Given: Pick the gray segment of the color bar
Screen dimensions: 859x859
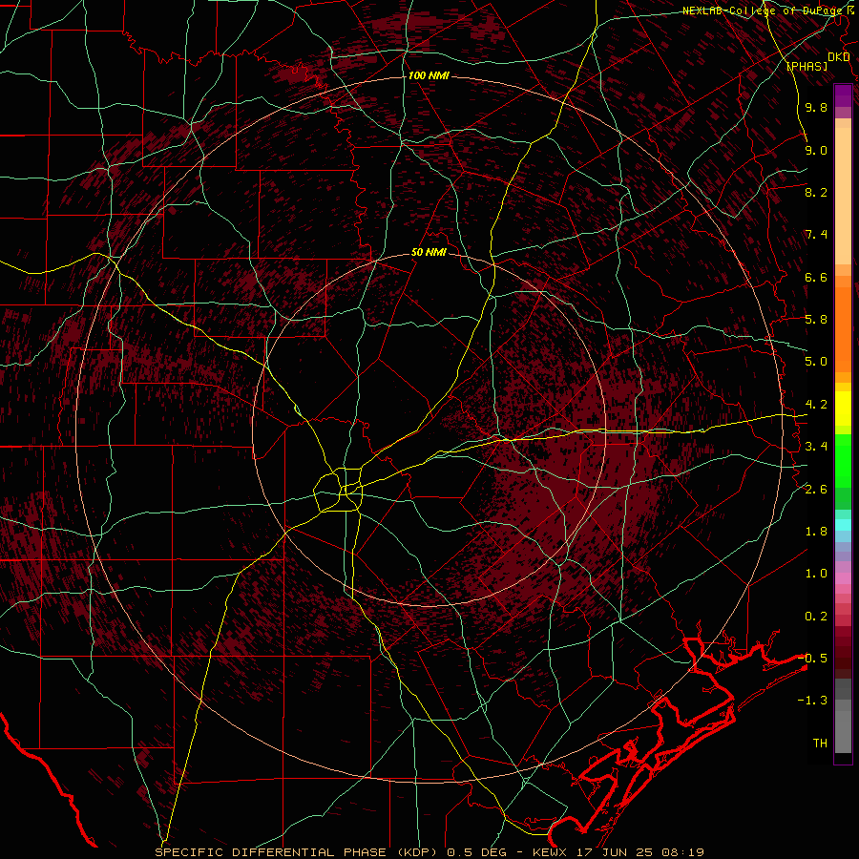Looking at the screenshot, I should 843,717.
